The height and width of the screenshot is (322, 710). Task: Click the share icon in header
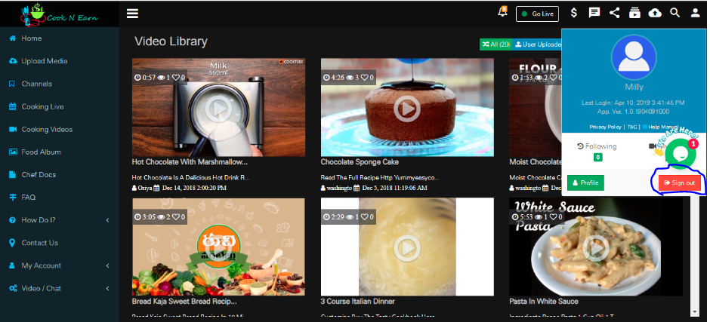pyautogui.click(x=615, y=13)
